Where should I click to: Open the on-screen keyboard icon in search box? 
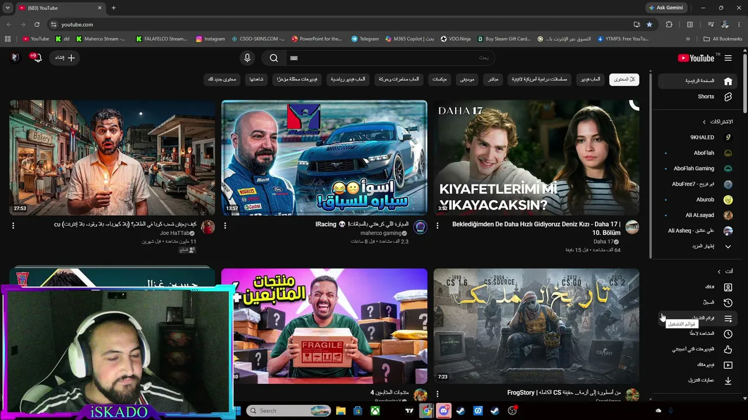coord(294,58)
